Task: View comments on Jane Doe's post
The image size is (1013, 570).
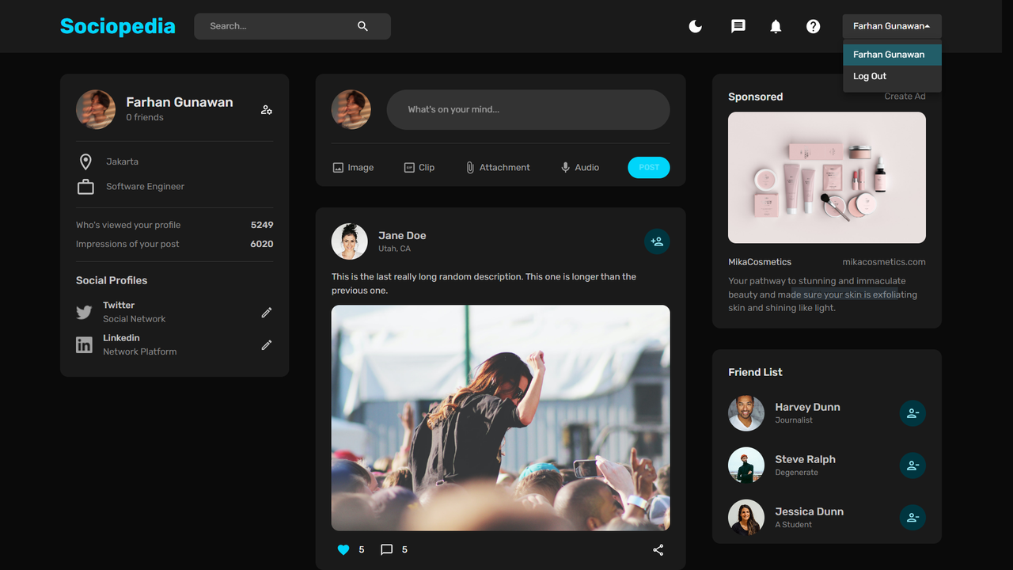Action: pyautogui.click(x=387, y=549)
